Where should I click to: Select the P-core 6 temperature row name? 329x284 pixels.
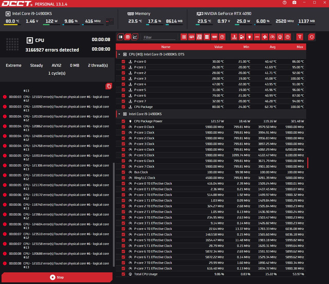tap(140, 96)
